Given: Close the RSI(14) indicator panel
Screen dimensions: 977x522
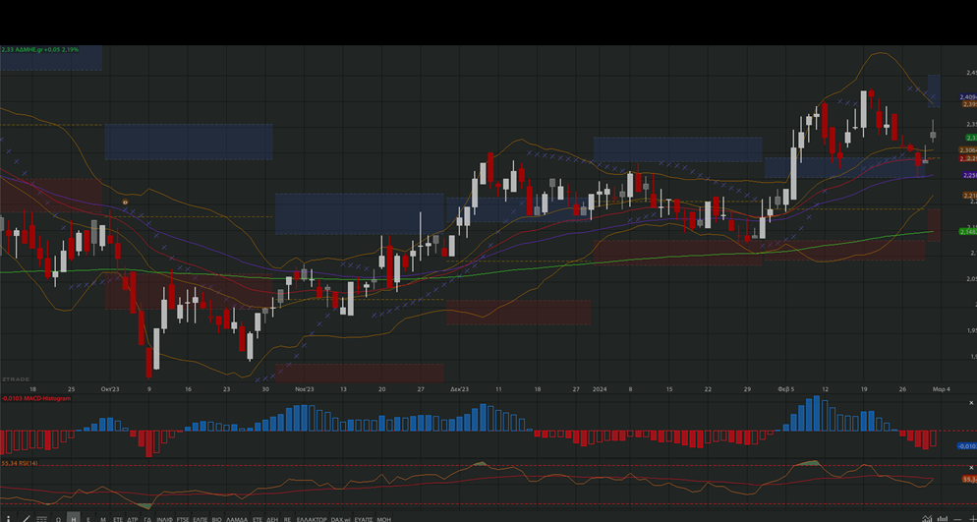Looking at the screenshot, I should [x=971, y=468].
